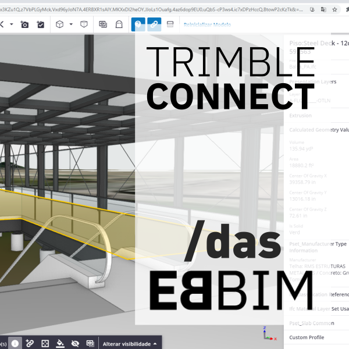Click the add ToDo clipboard icon
Screen dimensions: 349x349
click(41, 24)
